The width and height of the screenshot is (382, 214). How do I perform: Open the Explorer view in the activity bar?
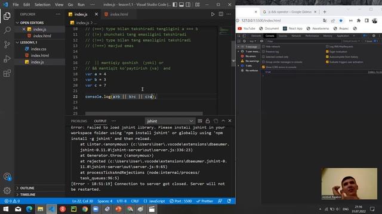pos(7,16)
